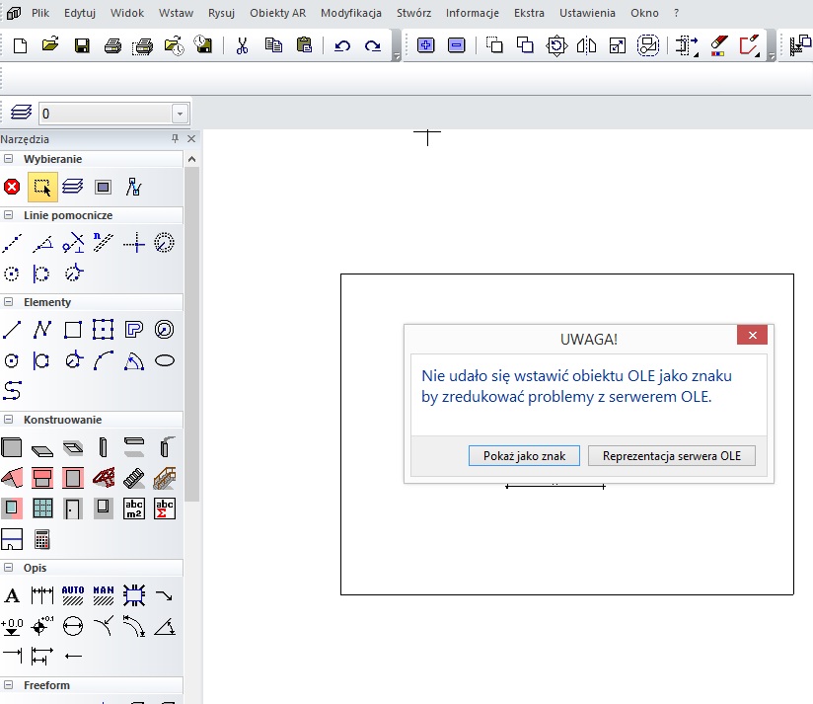The width and height of the screenshot is (813, 704).
Task: Select the door tool in Konstruowanie
Action: [72, 508]
